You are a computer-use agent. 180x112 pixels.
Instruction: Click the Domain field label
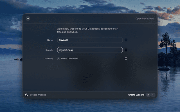(49, 50)
